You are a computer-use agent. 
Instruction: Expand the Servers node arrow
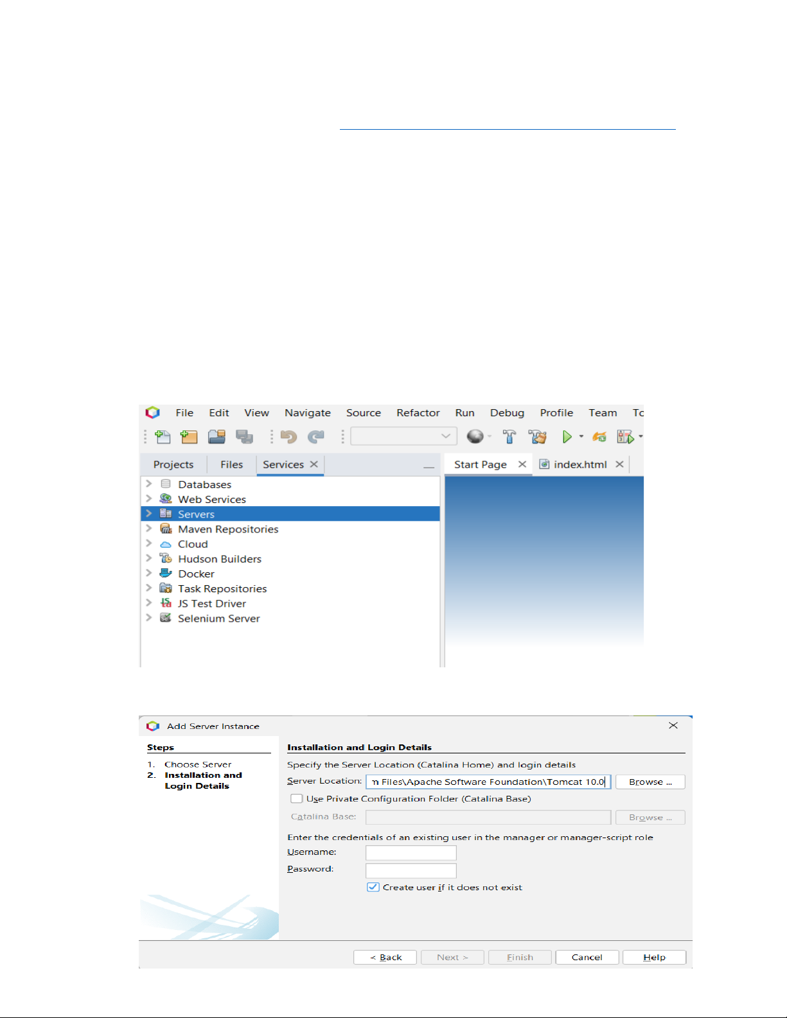click(x=149, y=514)
